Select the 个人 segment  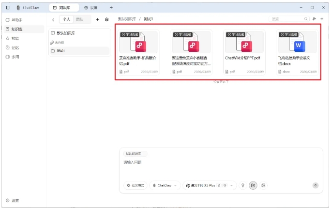coord(66,19)
